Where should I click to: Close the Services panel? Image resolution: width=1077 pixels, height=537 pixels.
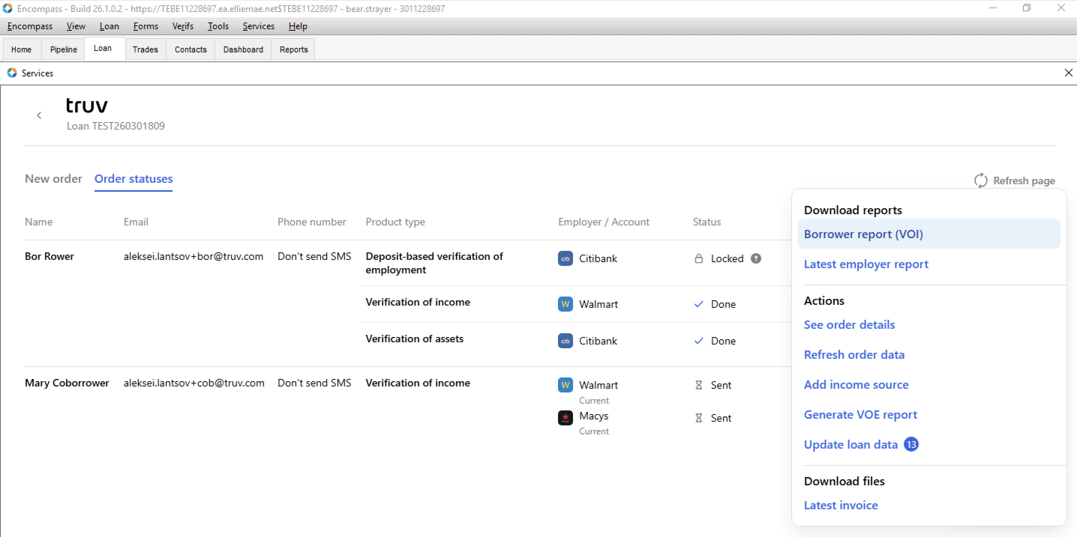tap(1069, 73)
